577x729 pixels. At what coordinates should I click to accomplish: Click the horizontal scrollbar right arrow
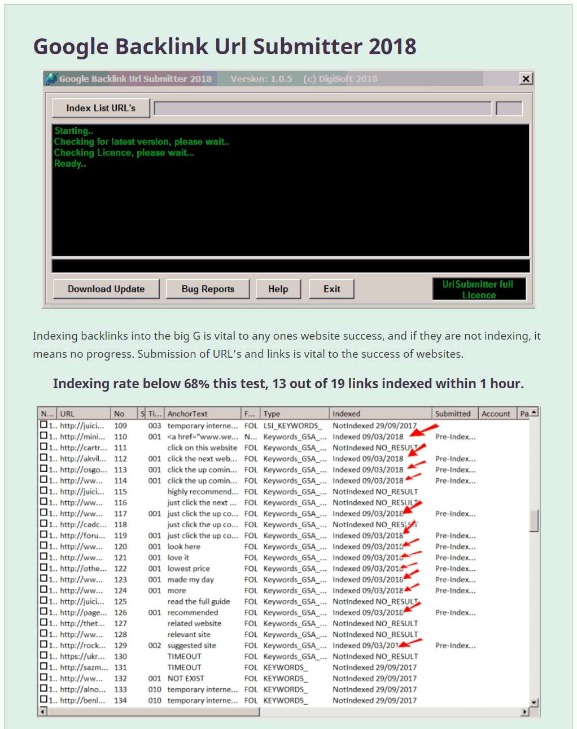pos(525,712)
